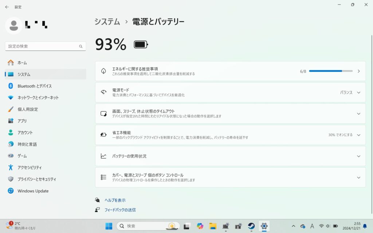Go to プライバシーとセキュリティ settings
373x233 pixels.
(x=37, y=179)
